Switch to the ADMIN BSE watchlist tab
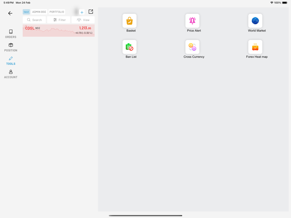 39,12
